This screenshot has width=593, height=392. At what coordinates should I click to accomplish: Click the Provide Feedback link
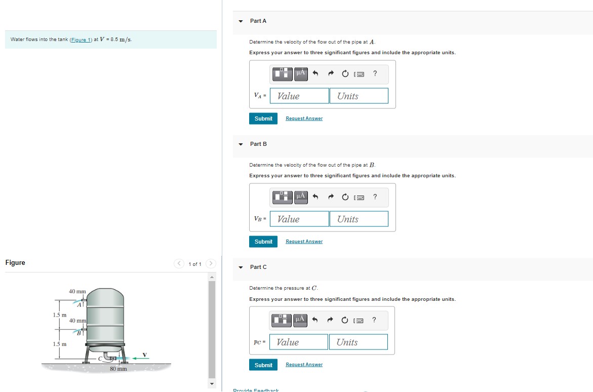tap(255, 389)
